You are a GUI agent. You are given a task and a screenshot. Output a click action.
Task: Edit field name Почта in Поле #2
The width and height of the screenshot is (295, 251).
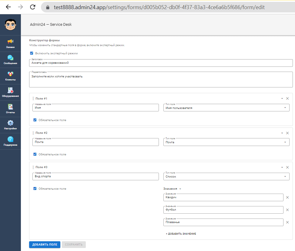tap(96, 142)
